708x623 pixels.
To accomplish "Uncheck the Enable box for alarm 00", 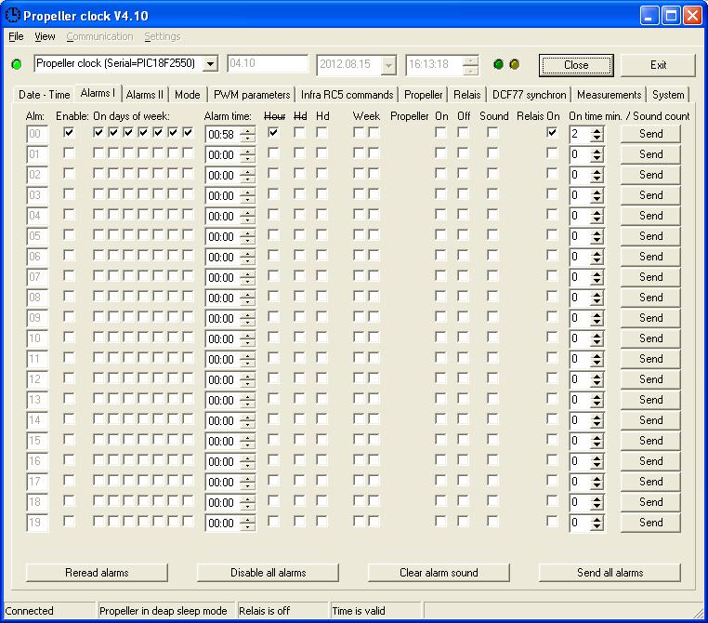I will [x=69, y=132].
